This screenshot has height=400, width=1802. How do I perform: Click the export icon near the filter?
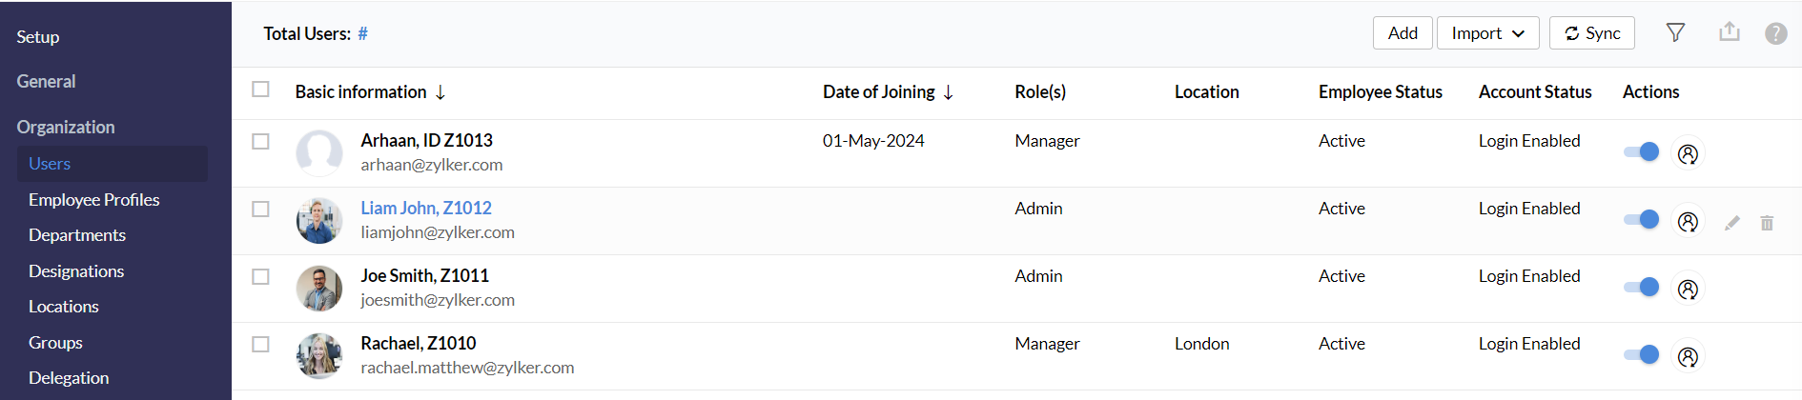[x=1730, y=32]
